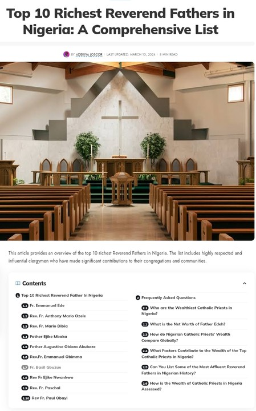Collapse the Contents table chevron
256x411 pixels.
pyautogui.click(x=244, y=283)
